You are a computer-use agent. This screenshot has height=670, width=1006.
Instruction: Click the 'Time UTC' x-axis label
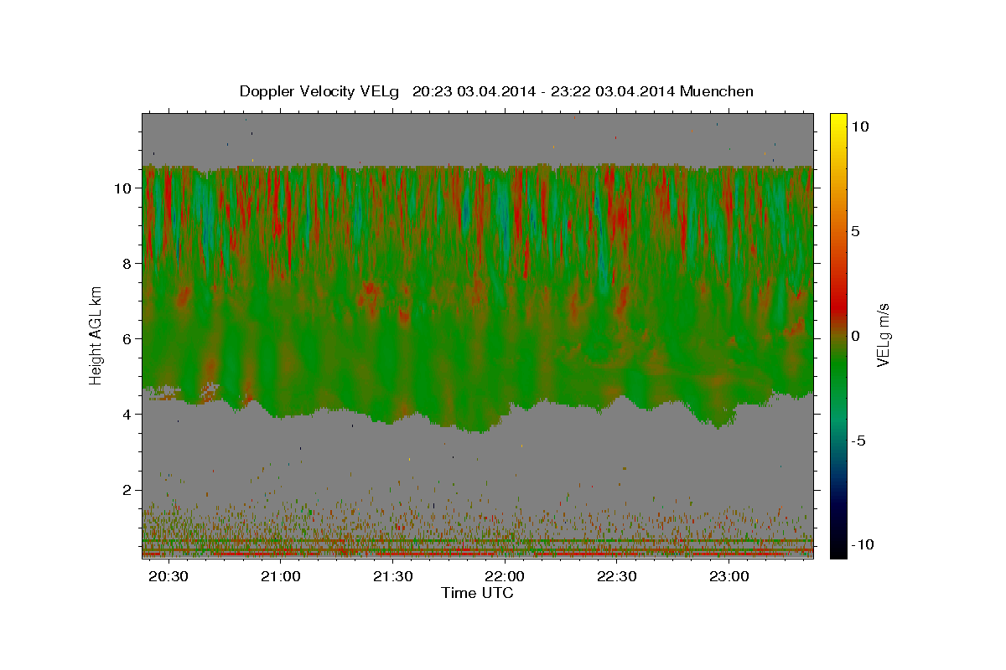click(477, 593)
